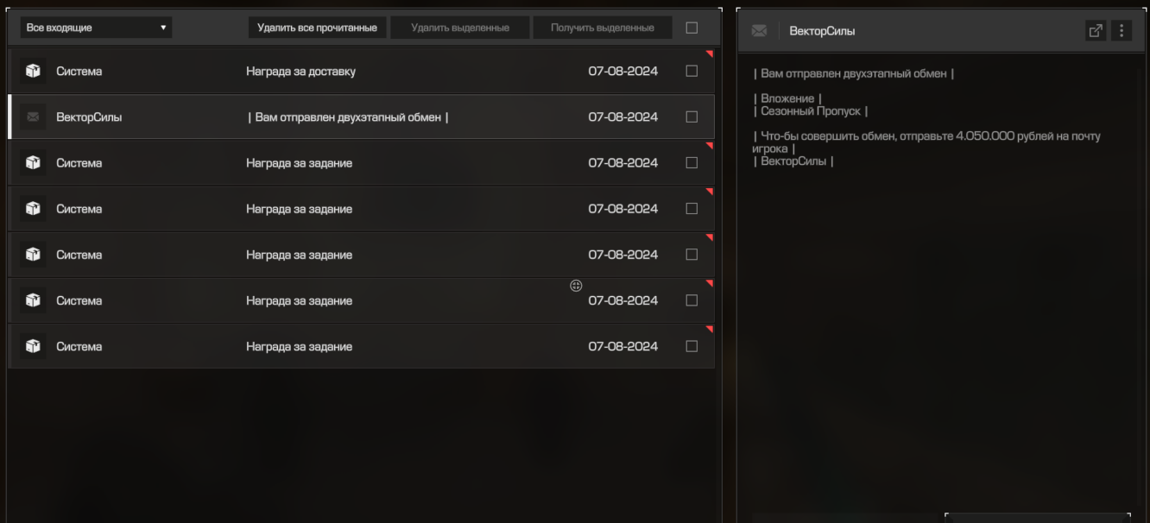
Task: Open the three-dot options menu in the preview header
Action: point(1122,31)
